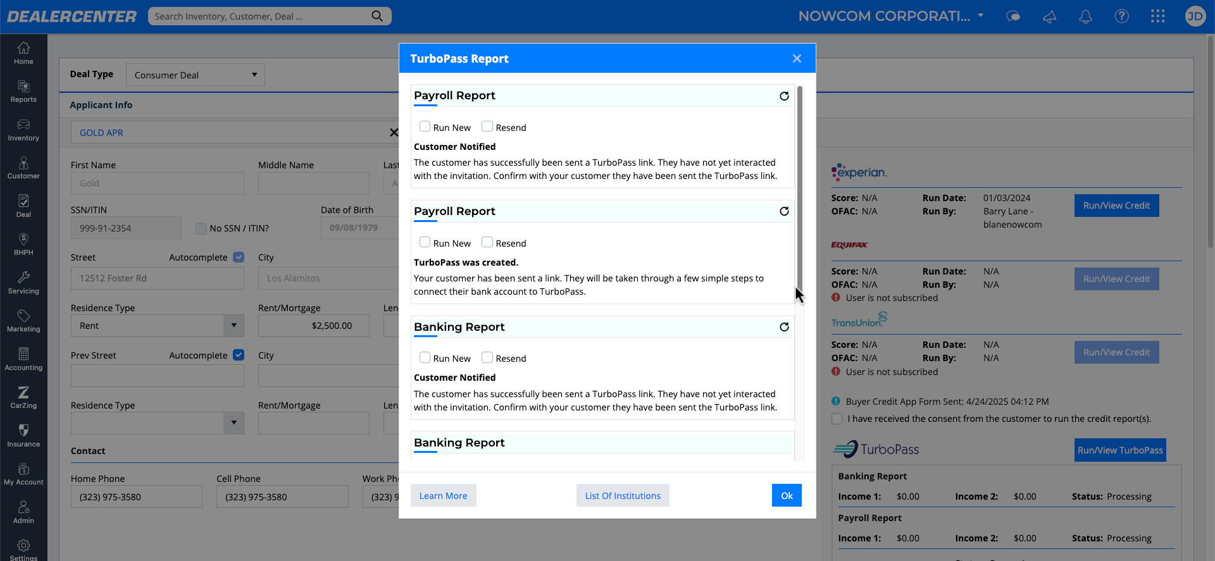
Task: Check Resend in first Payroll Report
Action: pos(487,126)
